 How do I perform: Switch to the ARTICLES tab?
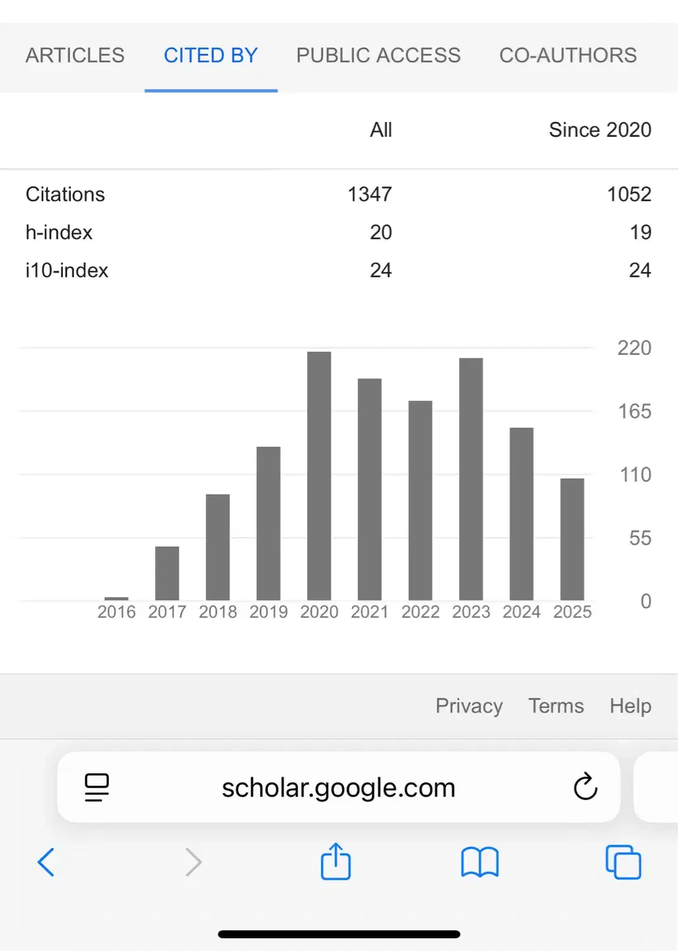coord(75,56)
